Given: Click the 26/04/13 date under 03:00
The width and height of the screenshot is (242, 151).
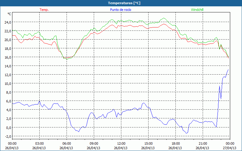Looking at the screenshot, I should [39, 148].
